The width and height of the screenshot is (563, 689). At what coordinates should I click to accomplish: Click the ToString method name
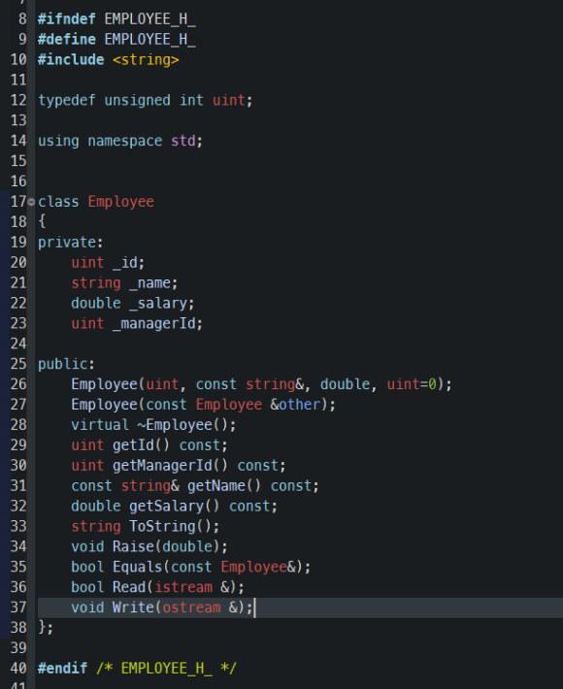click(x=162, y=526)
